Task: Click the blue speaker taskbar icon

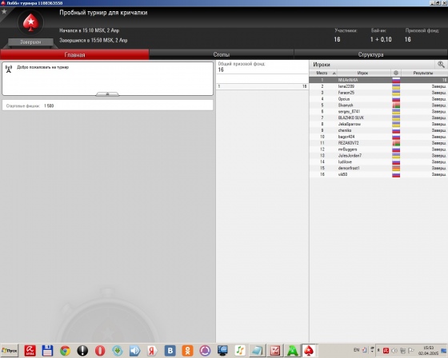Action: 135,351
